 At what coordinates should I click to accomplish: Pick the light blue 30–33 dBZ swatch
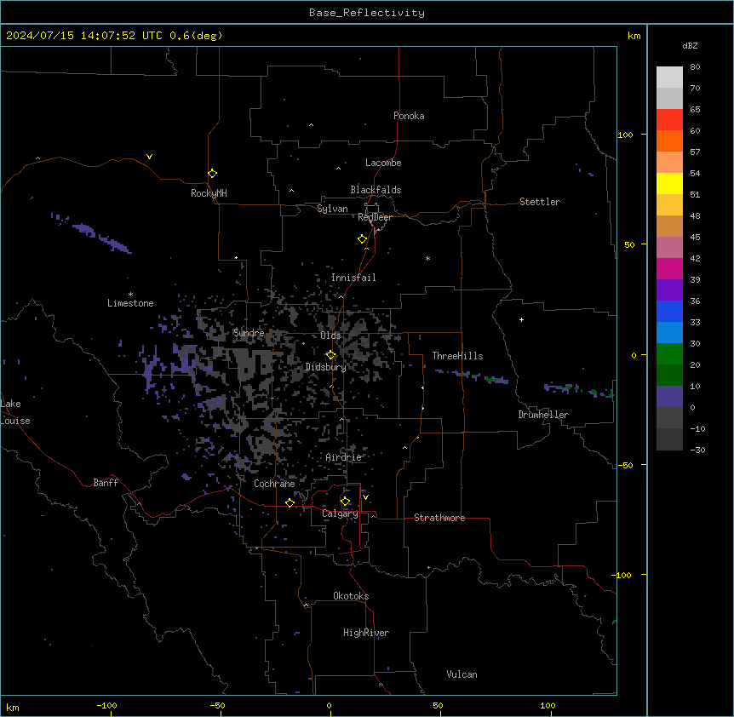coord(669,333)
